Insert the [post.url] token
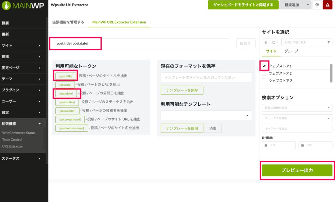 [x=65, y=85]
